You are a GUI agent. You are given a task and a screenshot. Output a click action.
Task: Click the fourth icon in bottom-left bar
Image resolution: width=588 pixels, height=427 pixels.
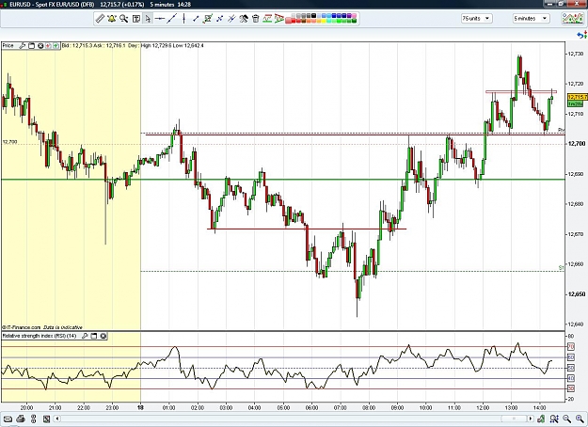tap(46, 419)
